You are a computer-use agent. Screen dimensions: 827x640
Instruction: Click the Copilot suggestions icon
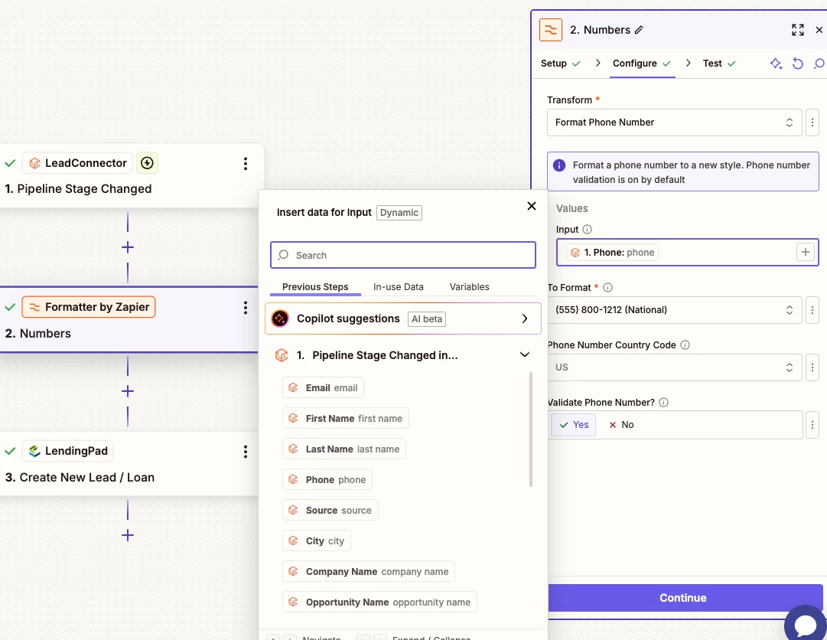pos(280,318)
